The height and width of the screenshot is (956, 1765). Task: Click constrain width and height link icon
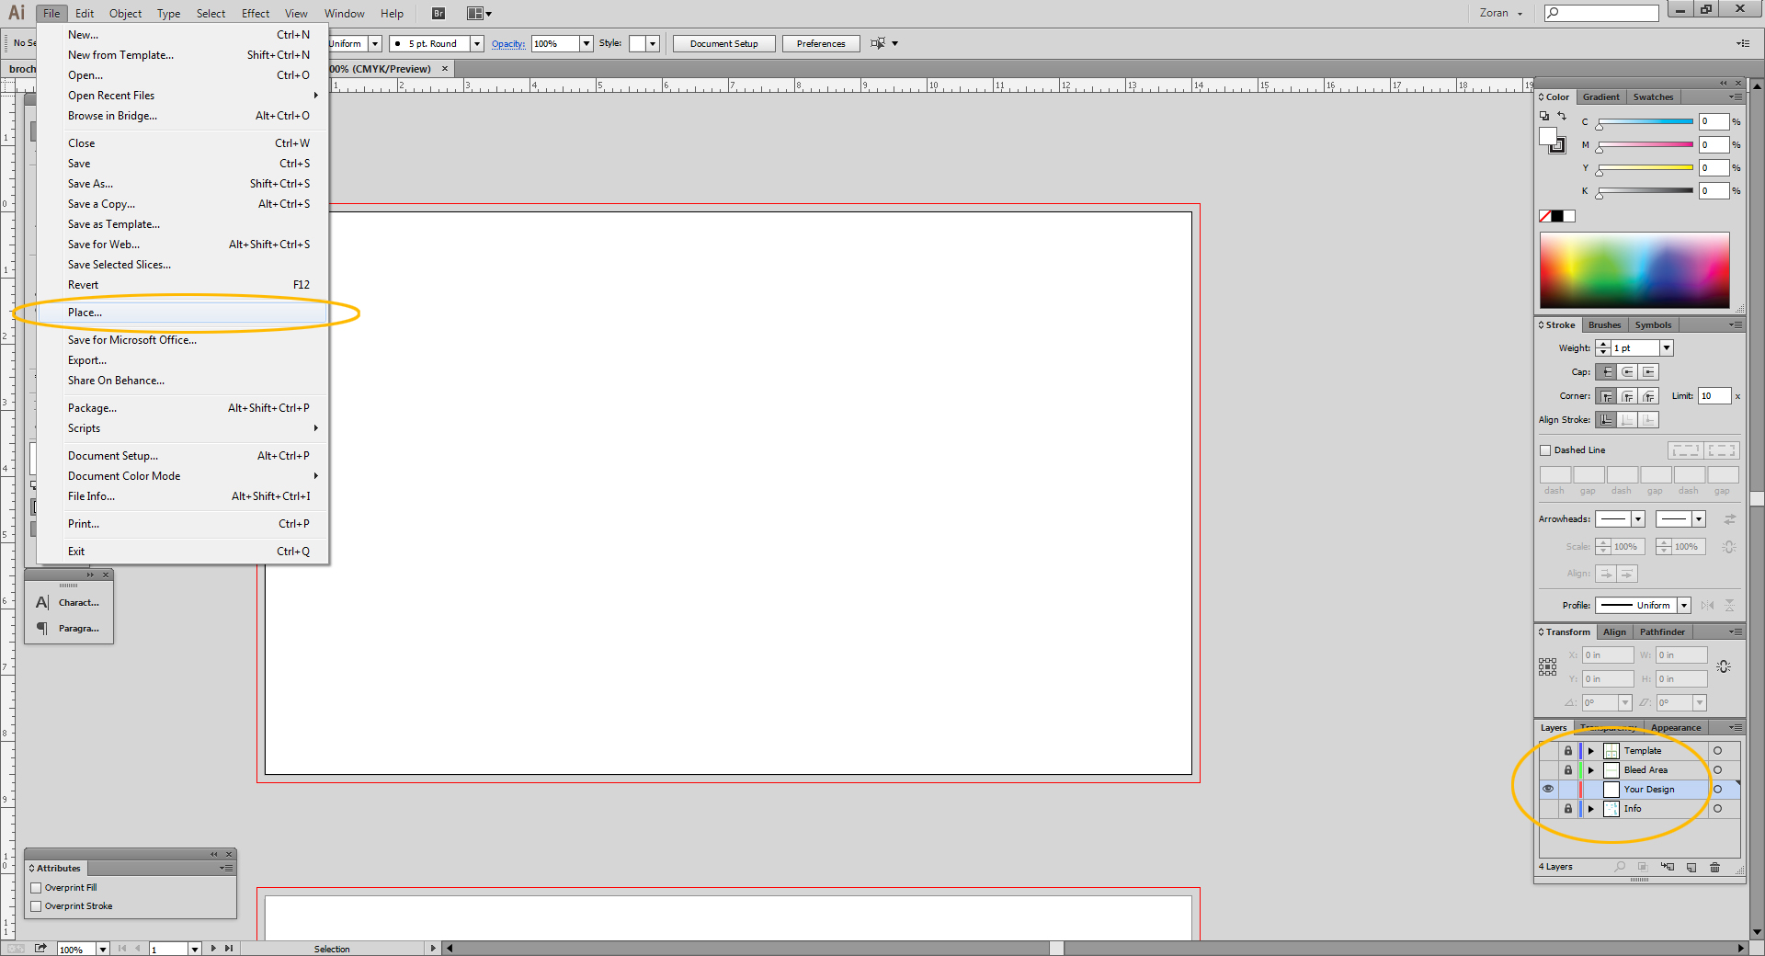coord(1724,666)
